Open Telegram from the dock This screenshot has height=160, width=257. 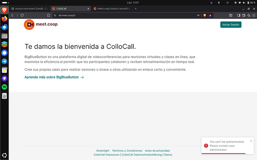click(x=4, y=61)
